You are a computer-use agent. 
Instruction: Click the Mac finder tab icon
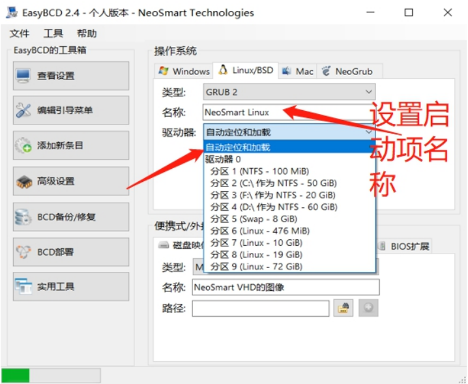click(x=287, y=71)
